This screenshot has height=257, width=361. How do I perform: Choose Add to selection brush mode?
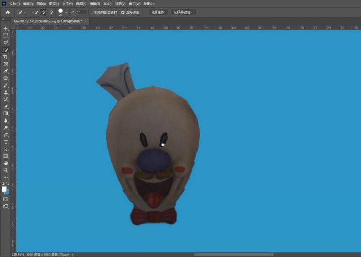click(43, 12)
